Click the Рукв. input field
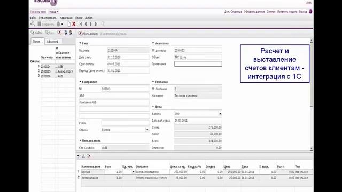342x192 pixels. tap(125, 123)
